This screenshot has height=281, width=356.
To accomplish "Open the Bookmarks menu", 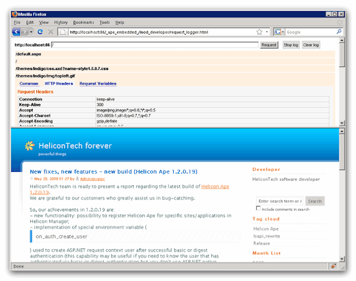I will [x=83, y=22].
